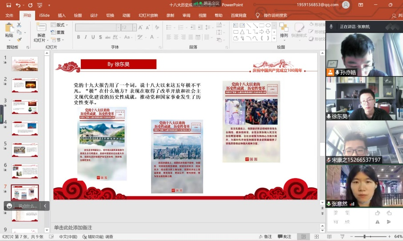Toggle center text alignment
Viewport: 403px width, 241px height.
[176, 37]
